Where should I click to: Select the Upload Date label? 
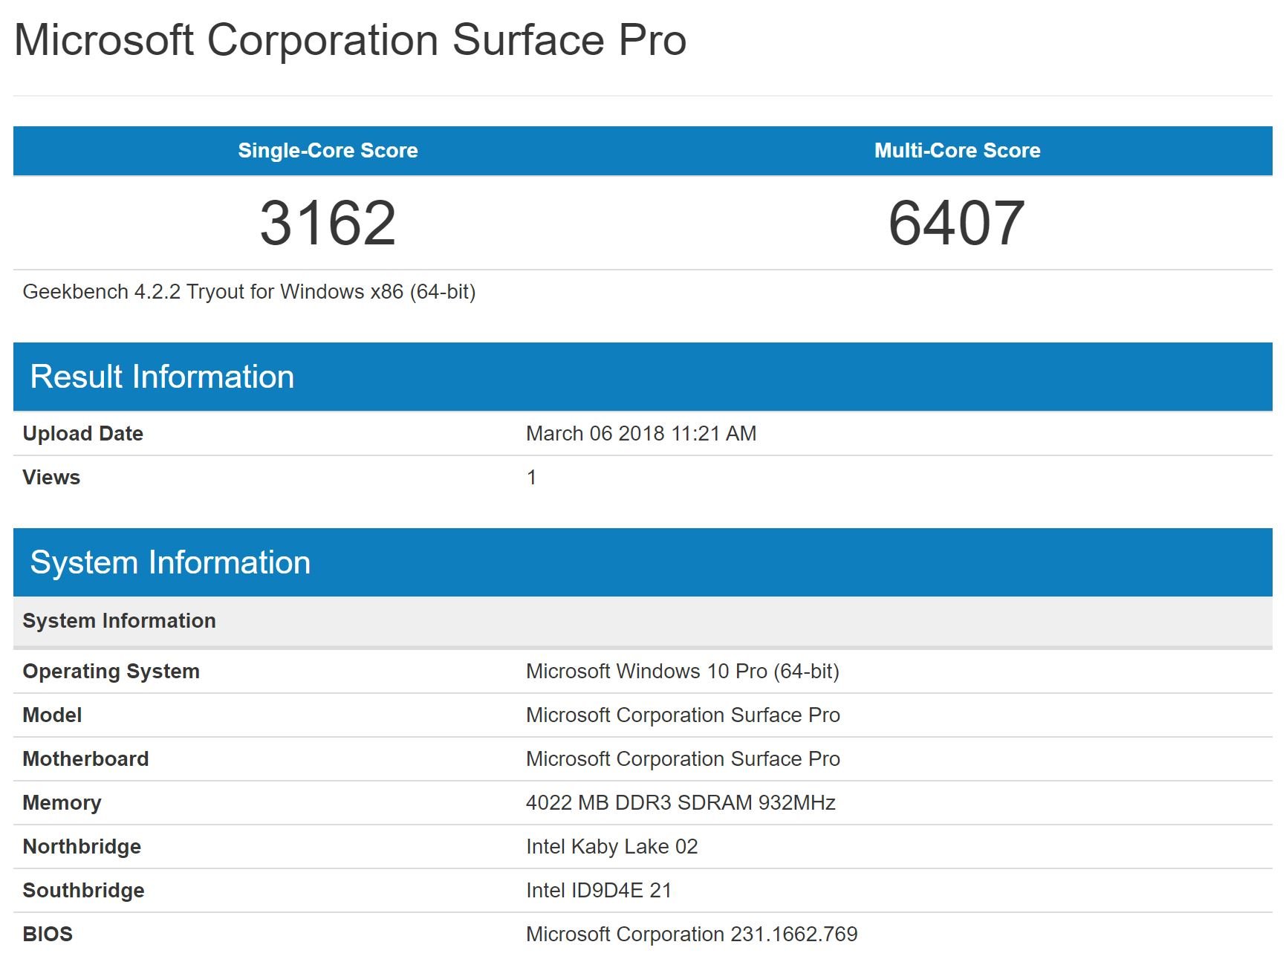83,434
